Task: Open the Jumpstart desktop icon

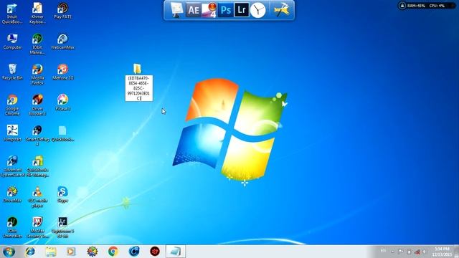Action: 12,133
